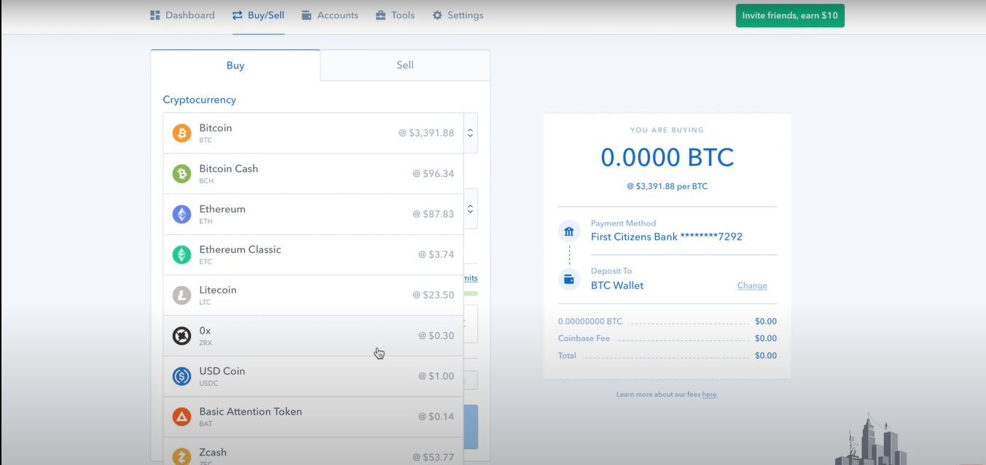Select Bitcoin from the cryptocurrency list
This screenshot has width=986, height=465.
click(x=313, y=133)
